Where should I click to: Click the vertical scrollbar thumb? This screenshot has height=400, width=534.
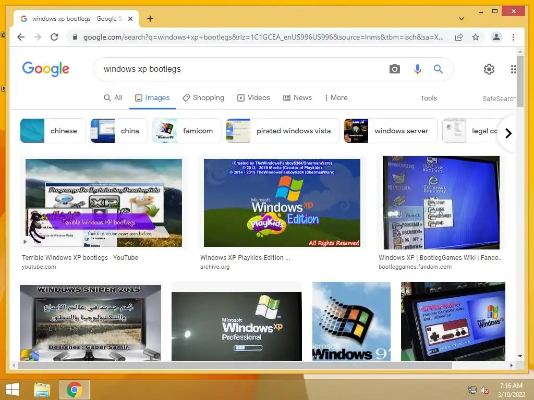pos(520,82)
